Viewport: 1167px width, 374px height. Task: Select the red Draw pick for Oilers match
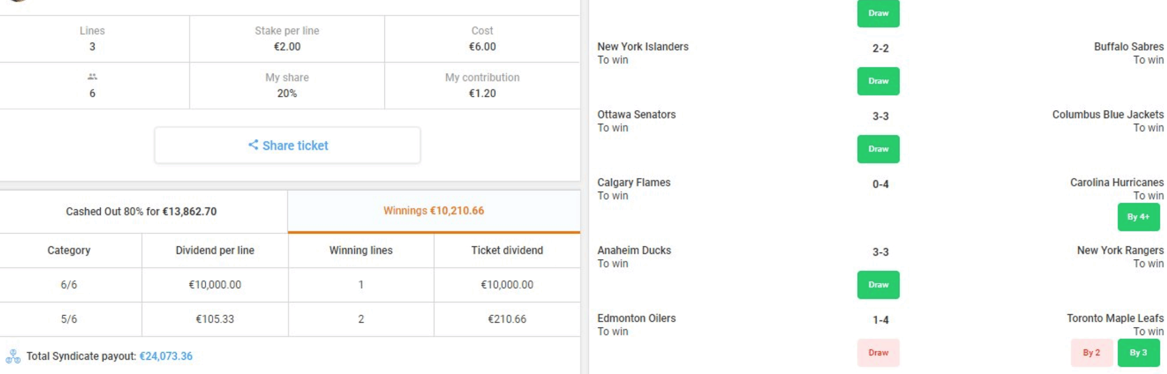[x=878, y=353]
